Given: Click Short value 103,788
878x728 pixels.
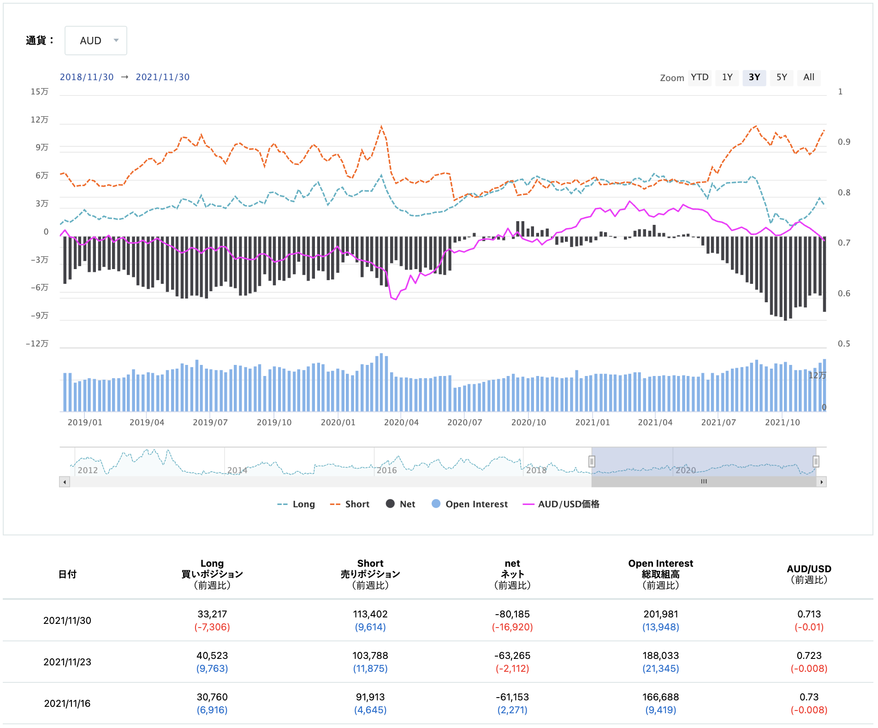Looking at the screenshot, I should [x=370, y=656].
